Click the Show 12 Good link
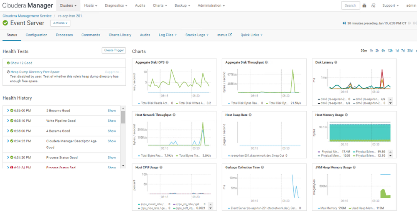 21,63
